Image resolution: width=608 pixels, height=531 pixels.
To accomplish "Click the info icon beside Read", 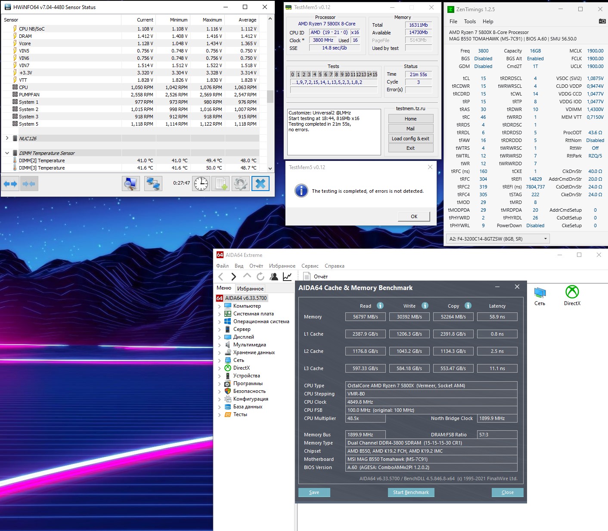I will click(x=380, y=306).
